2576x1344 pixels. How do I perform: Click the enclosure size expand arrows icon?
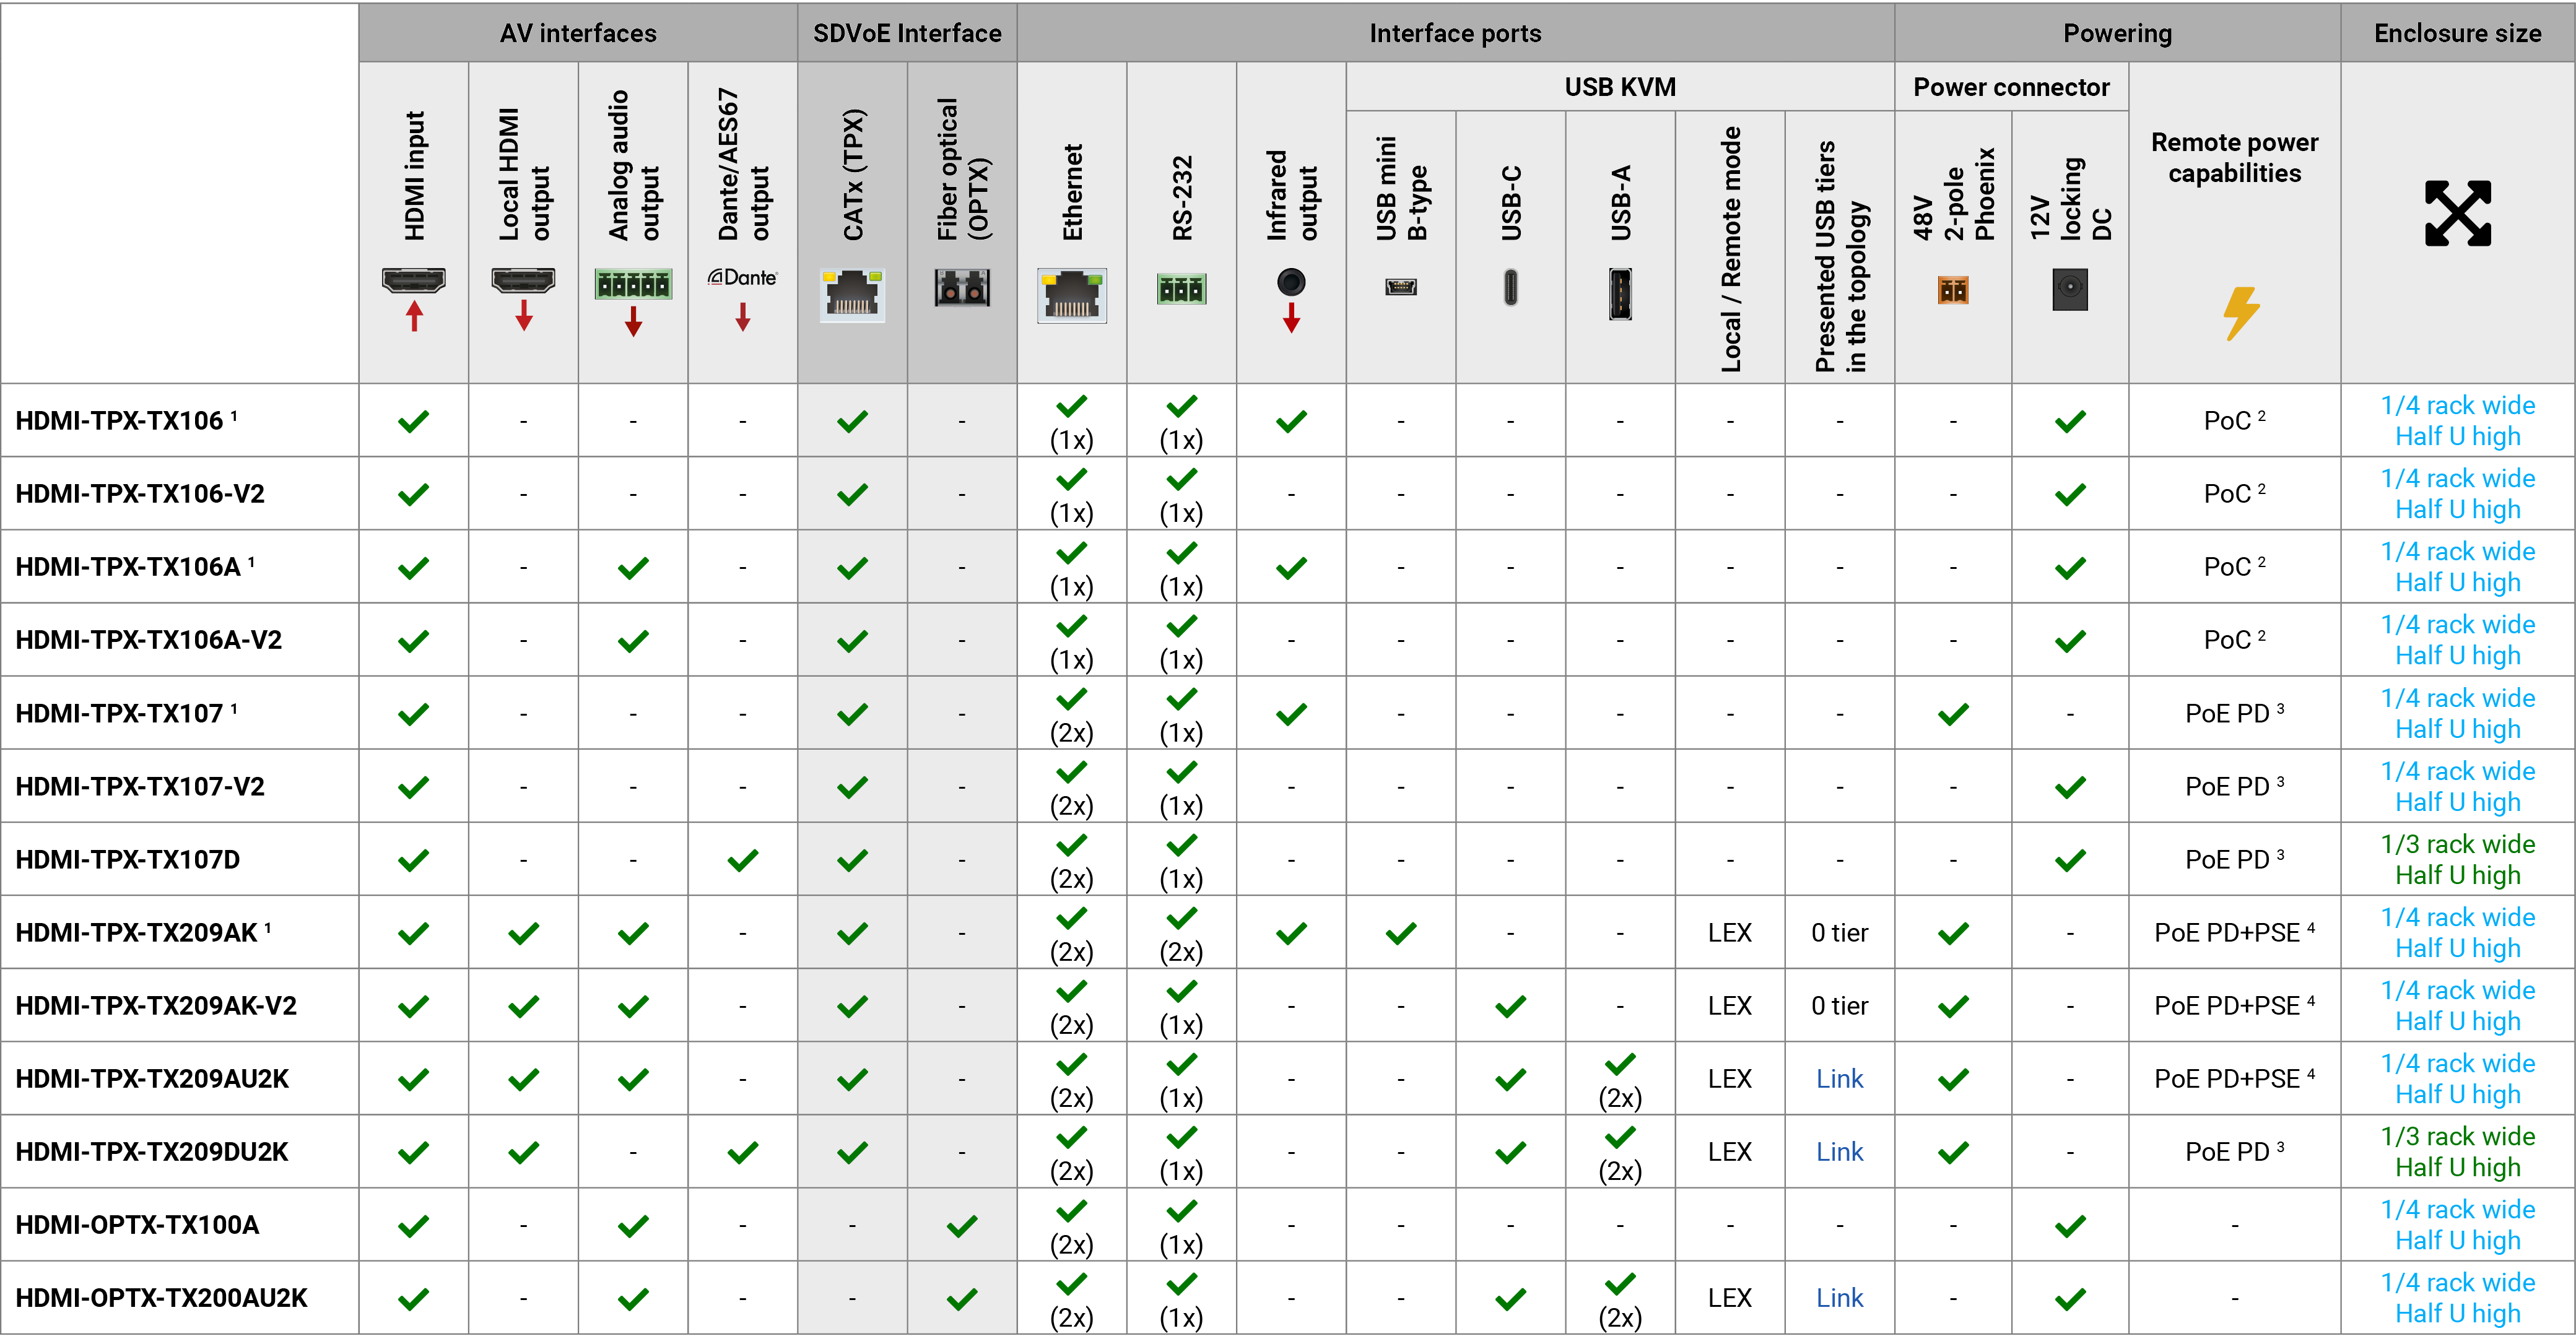[x=2457, y=213]
